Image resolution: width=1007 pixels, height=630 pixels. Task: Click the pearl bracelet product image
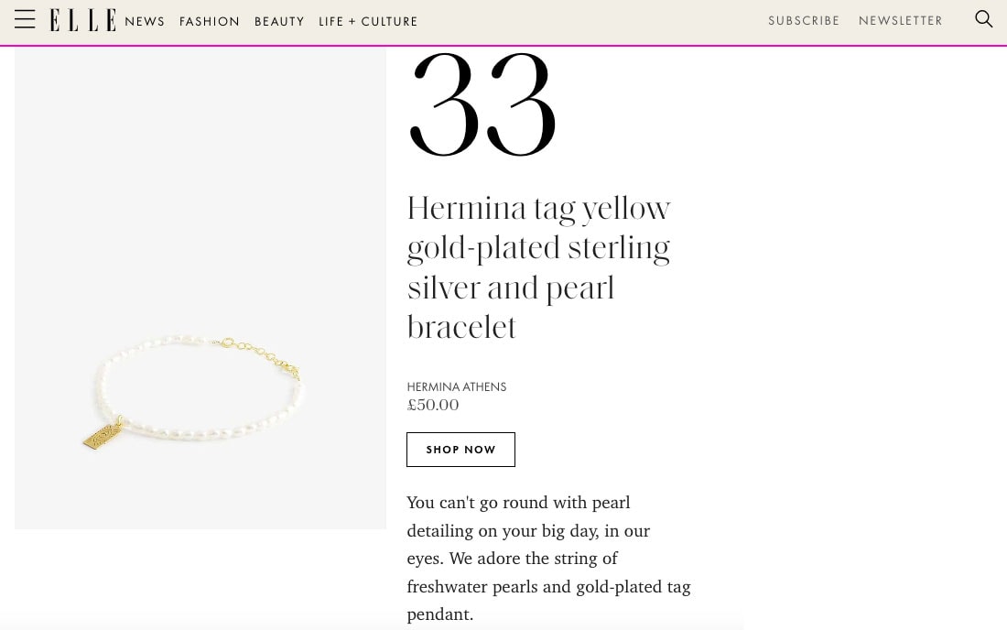[200, 284]
